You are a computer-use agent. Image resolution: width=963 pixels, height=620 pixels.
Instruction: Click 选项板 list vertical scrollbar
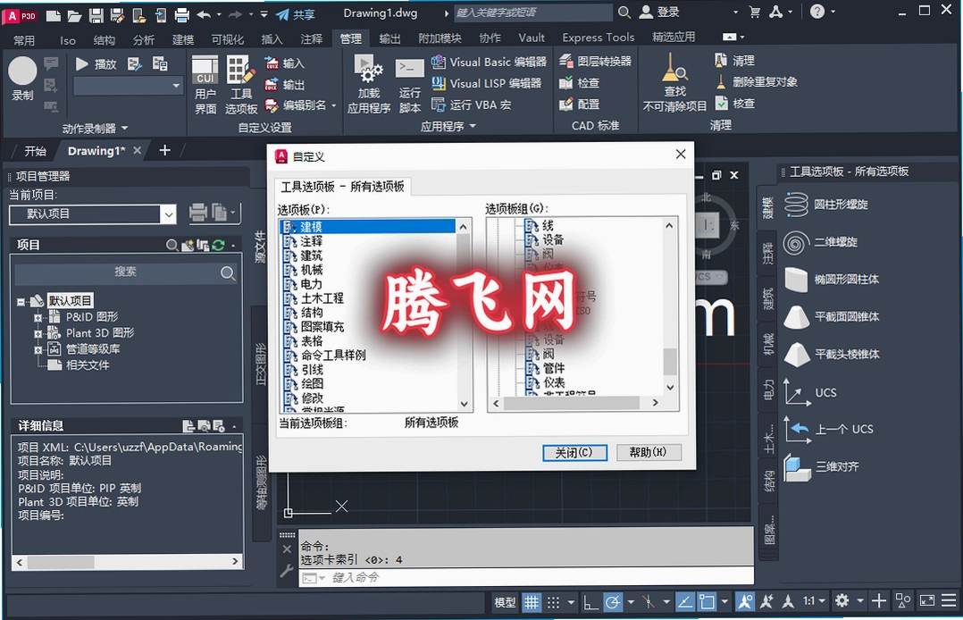tap(464, 315)
